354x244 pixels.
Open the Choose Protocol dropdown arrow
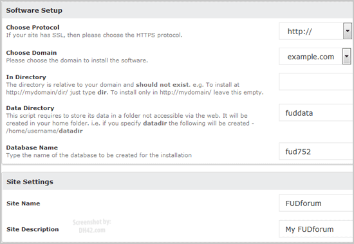[x=348, y=31]
